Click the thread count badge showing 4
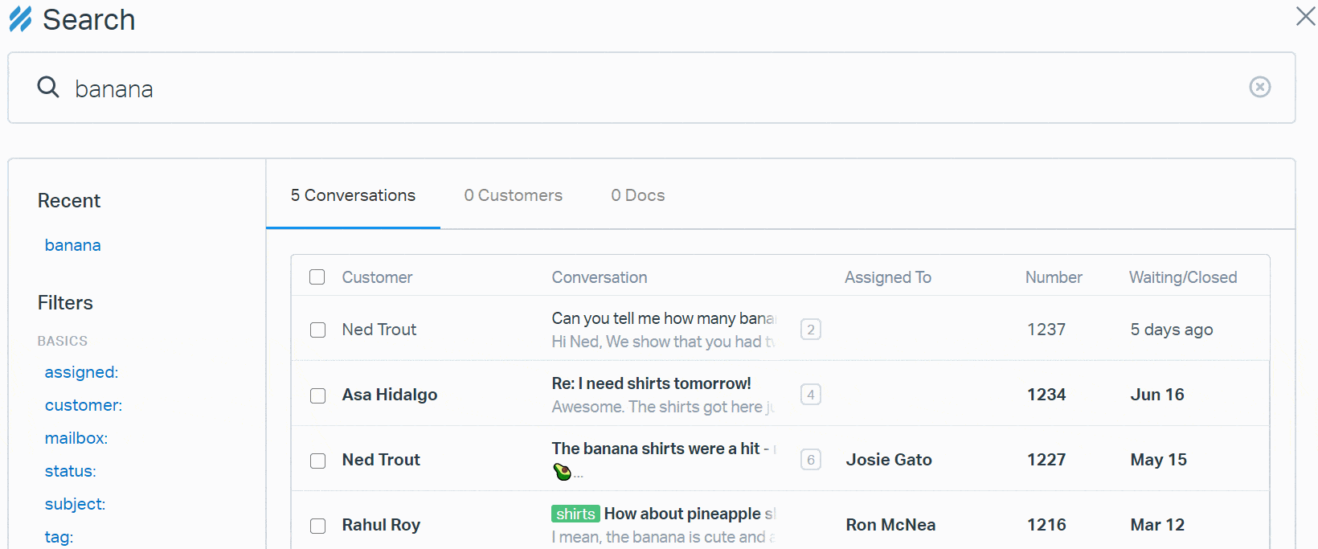The height and width of the screenshot is (549, 1318). (x=810, y=395)
